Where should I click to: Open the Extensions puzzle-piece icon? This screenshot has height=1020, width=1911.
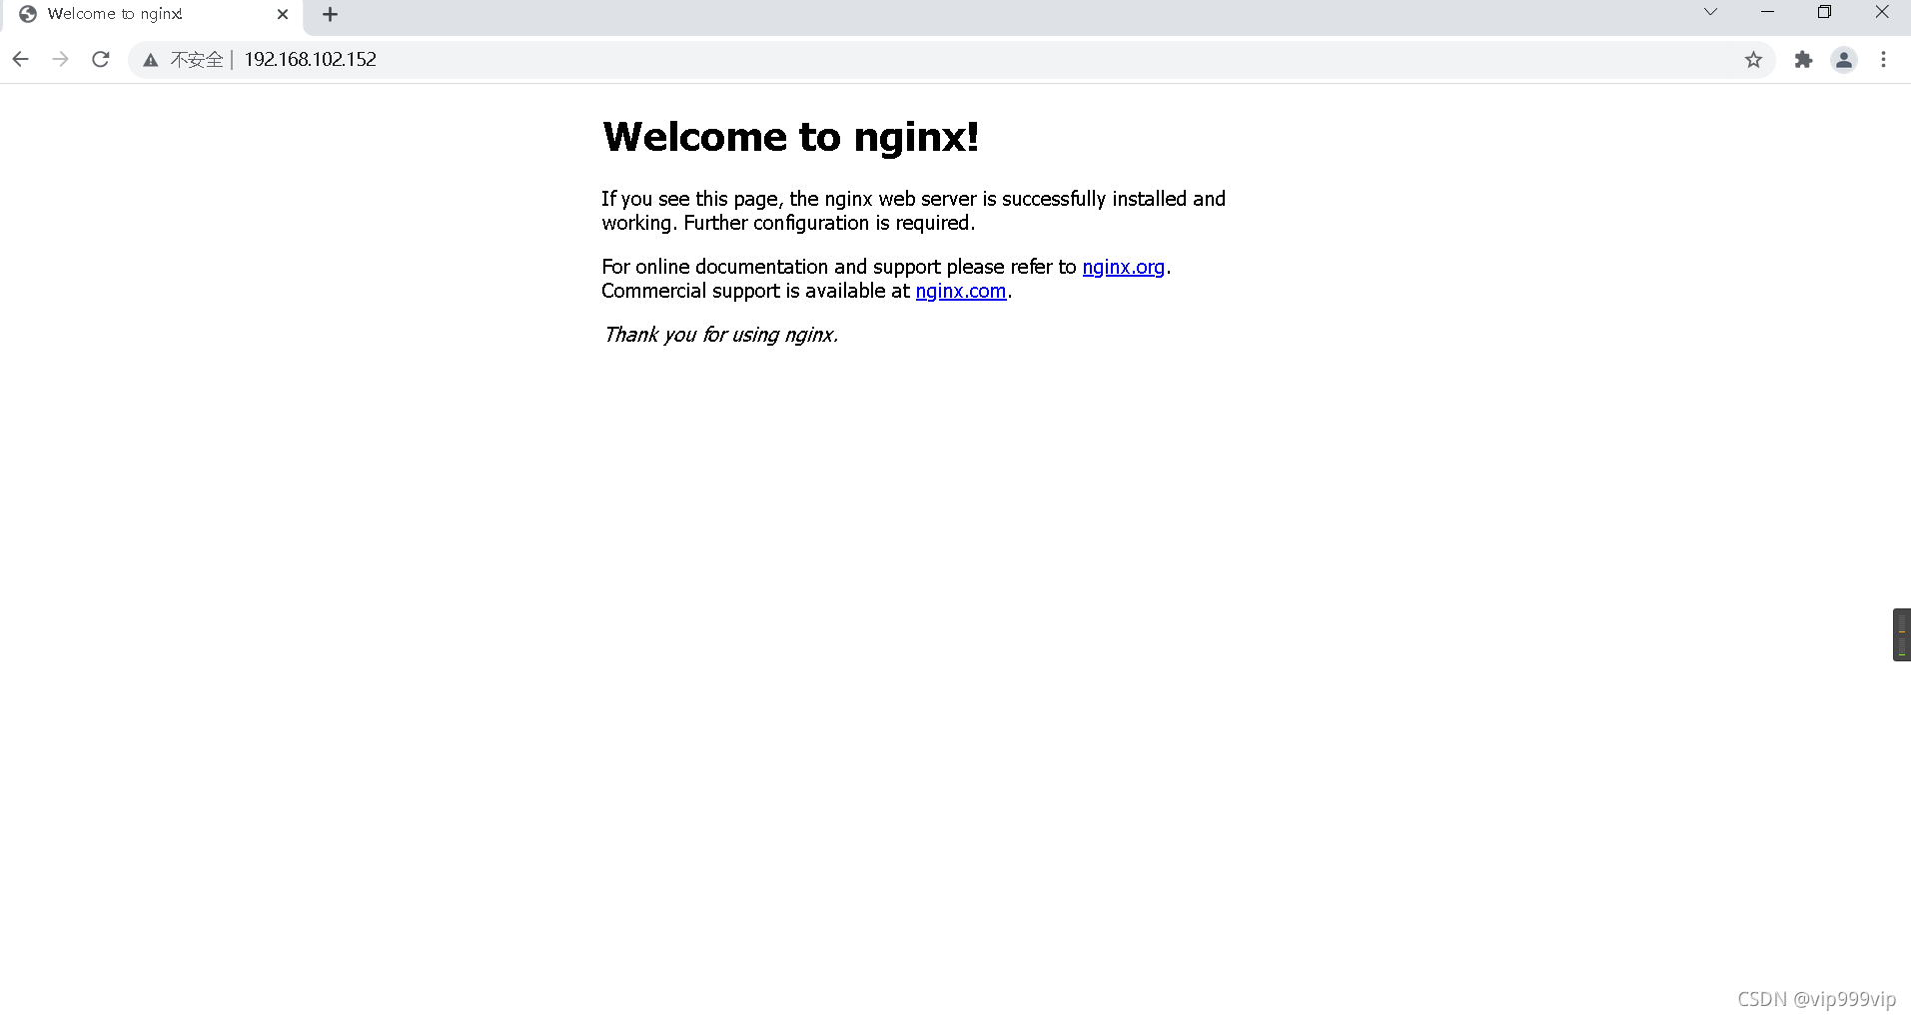pyautogui.click(x=1804, y=59)
